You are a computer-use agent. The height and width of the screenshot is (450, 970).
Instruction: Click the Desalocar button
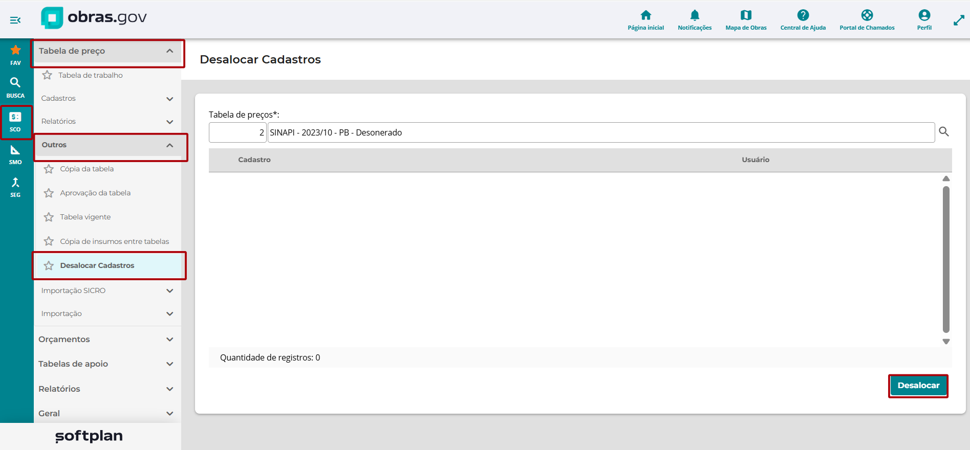point(918,386)
